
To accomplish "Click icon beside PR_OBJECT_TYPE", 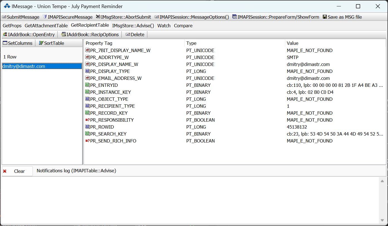I will pyautogui.click(x=87, y=99).
